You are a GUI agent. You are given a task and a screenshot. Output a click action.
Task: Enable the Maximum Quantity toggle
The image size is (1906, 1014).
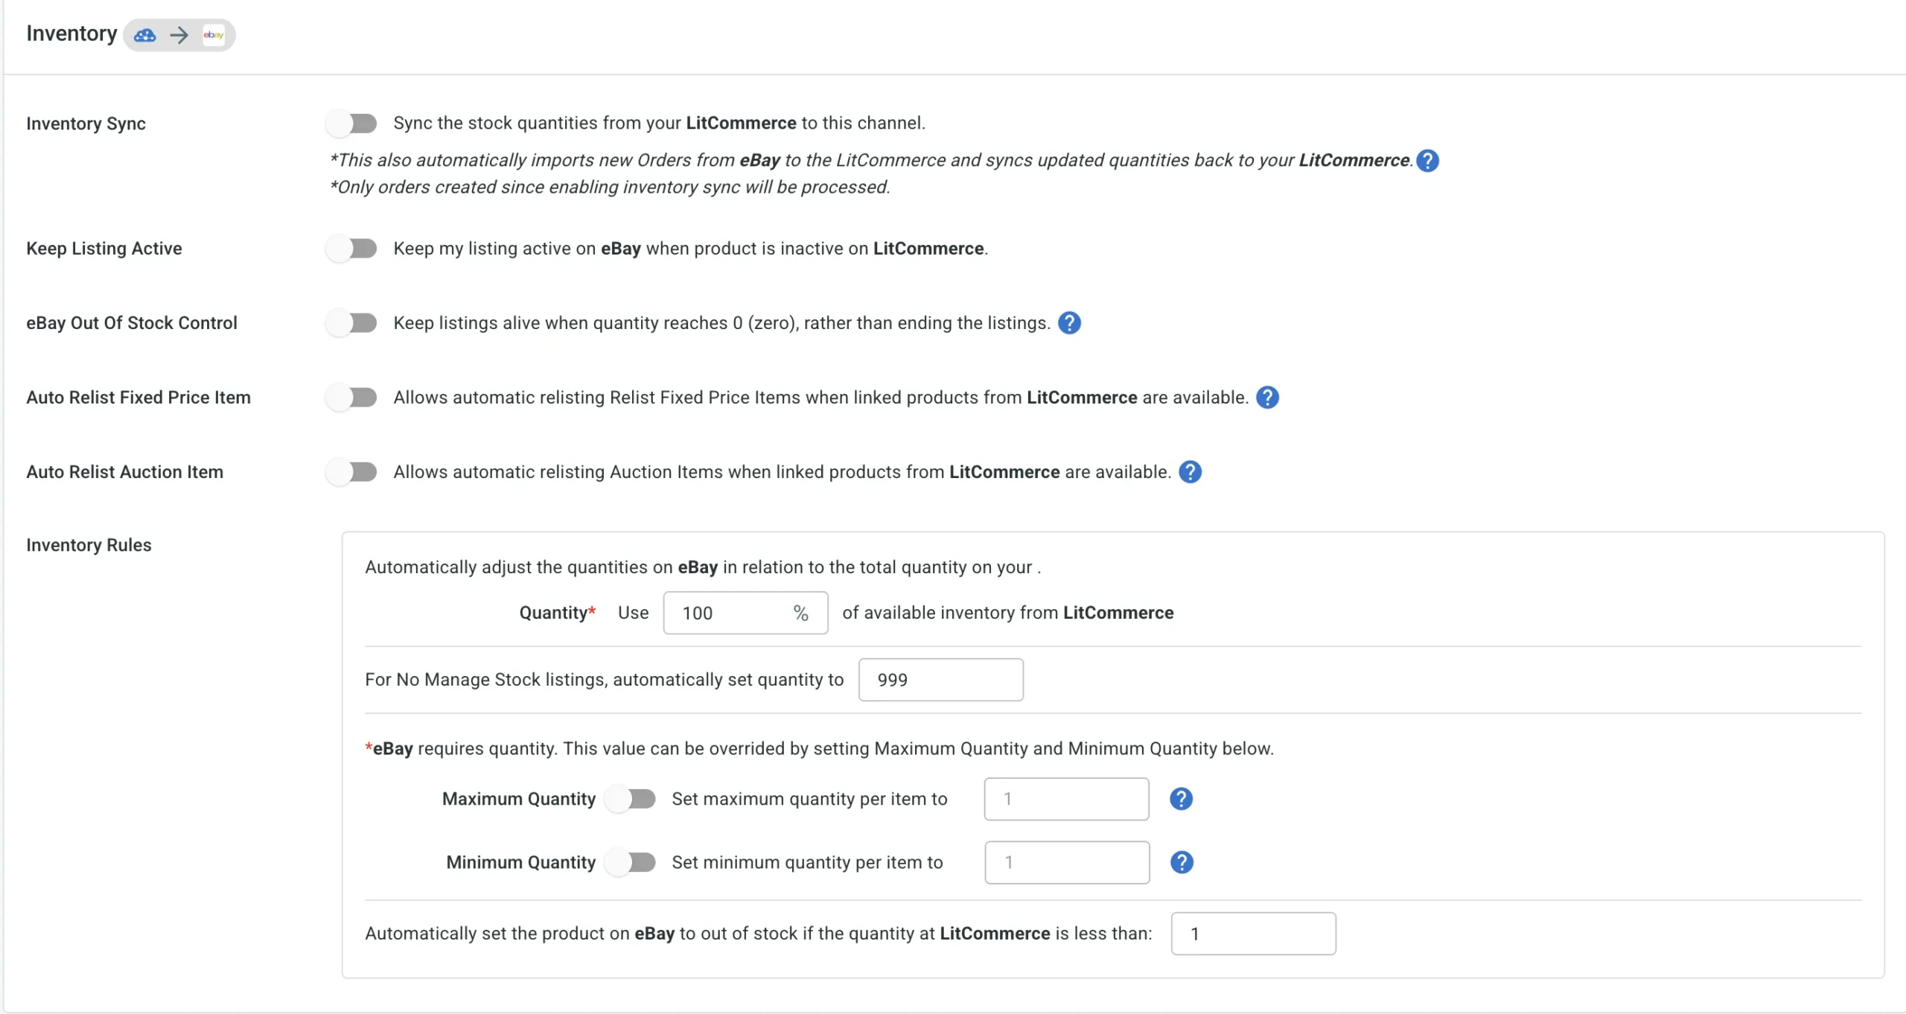(x=631, y=799)
